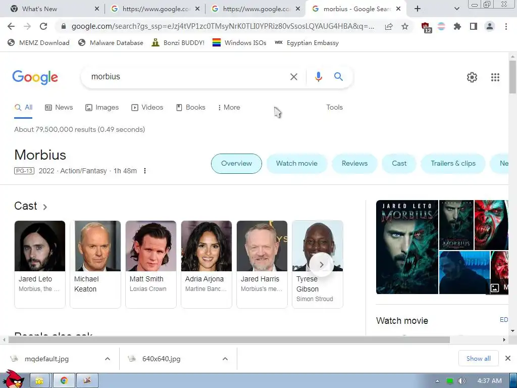This screenshot has height=388, width=517.
Task: Reload the current page
Action: coord(43,26)
